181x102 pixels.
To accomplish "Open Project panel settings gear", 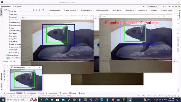I will 43,10.
